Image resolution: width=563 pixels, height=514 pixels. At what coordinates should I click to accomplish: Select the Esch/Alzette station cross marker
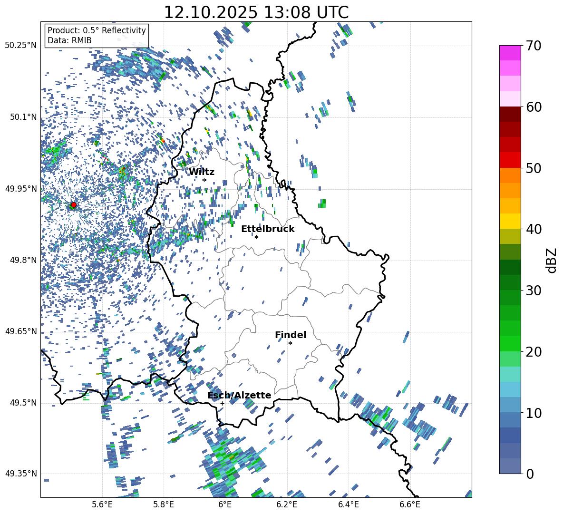(x=222, y=403)
